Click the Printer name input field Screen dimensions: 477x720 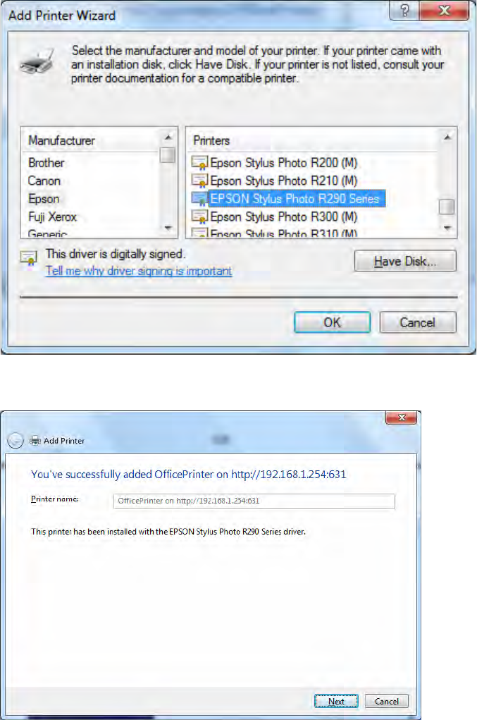(254, 501)
